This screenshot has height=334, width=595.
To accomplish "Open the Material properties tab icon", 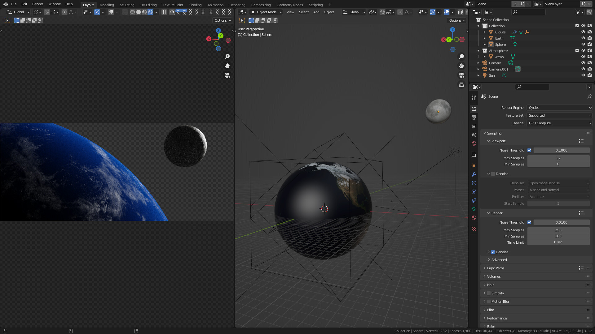I will tap(474, 218).
